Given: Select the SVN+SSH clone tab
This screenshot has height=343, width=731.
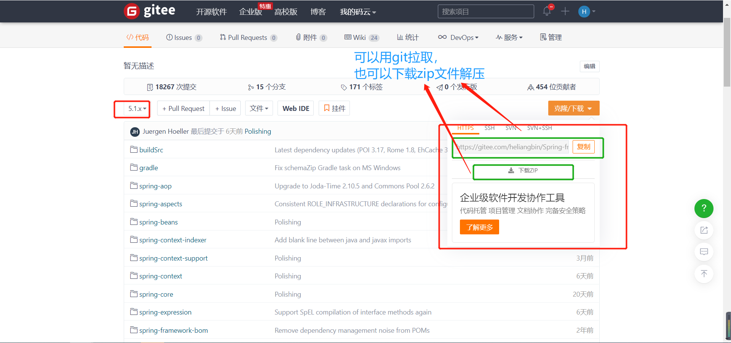Looking at the screenshot, I should (x=539, y=128).
